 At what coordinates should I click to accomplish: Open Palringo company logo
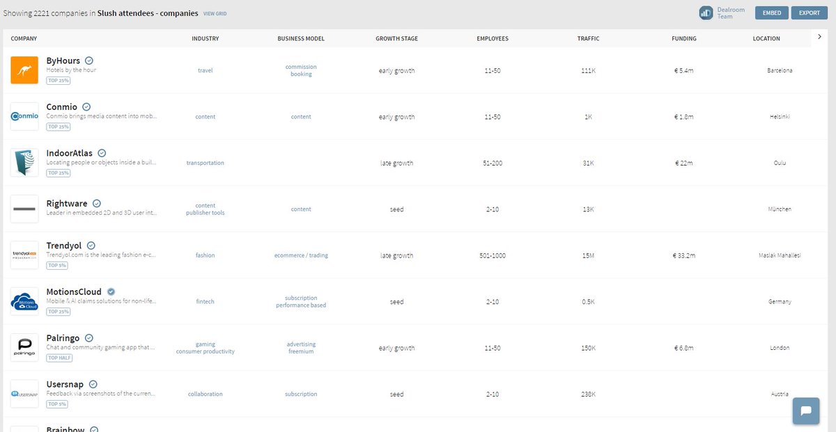(x=24, y=348)
